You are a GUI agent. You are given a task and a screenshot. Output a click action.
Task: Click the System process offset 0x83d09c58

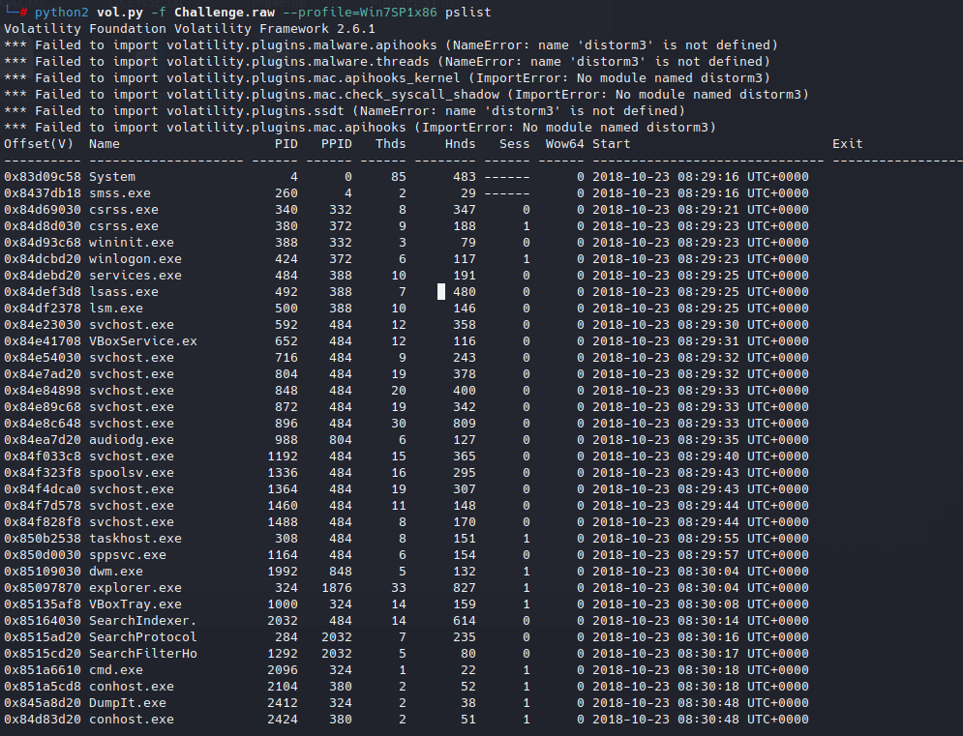click(43, 177)
